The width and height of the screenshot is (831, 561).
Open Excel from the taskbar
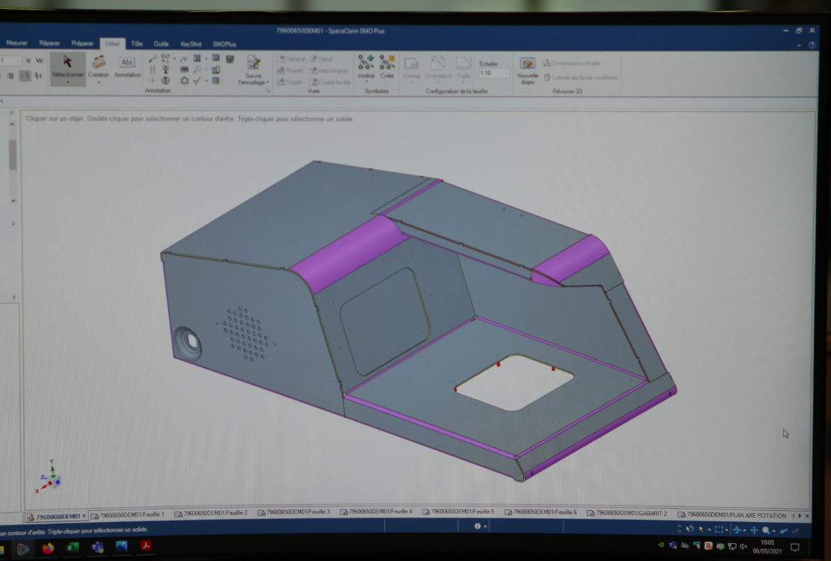tap(73, 548)
